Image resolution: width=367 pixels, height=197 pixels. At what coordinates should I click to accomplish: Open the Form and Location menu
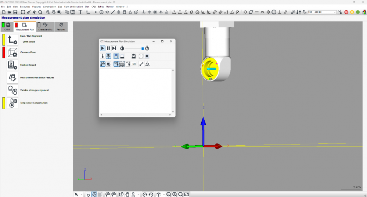[x=73, y=7]
